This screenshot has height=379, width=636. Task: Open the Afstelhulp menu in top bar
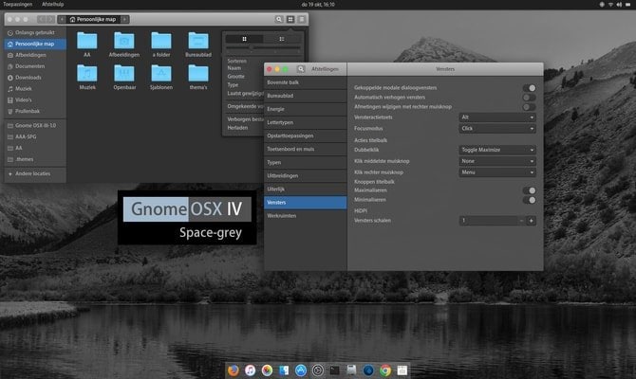(53, 4)
